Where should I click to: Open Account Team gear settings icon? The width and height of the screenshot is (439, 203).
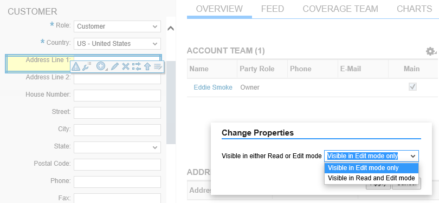coord(431,51)
